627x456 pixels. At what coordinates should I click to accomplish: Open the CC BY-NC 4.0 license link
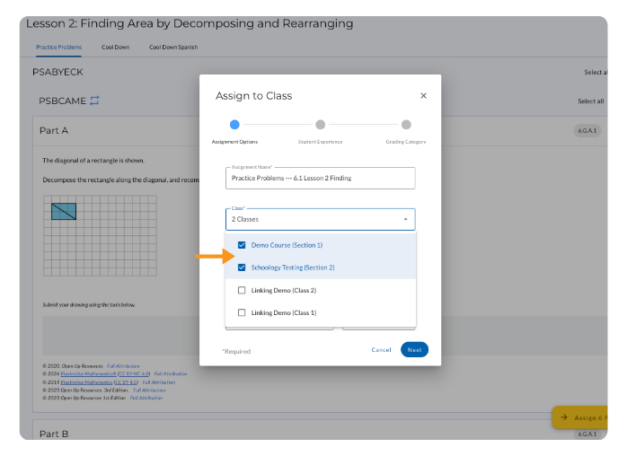tap(134, 373)
